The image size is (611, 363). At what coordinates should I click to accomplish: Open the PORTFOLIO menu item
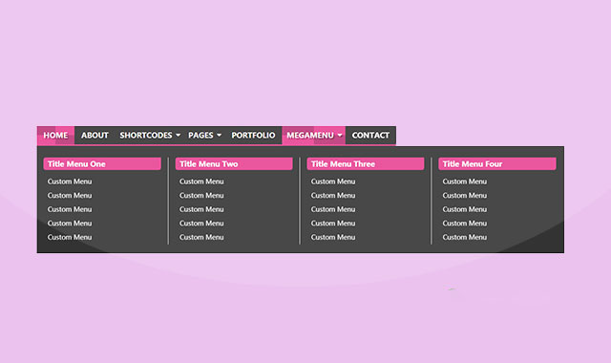coord(253,136)
